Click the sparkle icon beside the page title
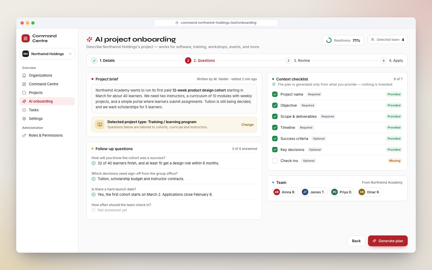The width and height of the screenshot is (432, 270). coord(89,39)
